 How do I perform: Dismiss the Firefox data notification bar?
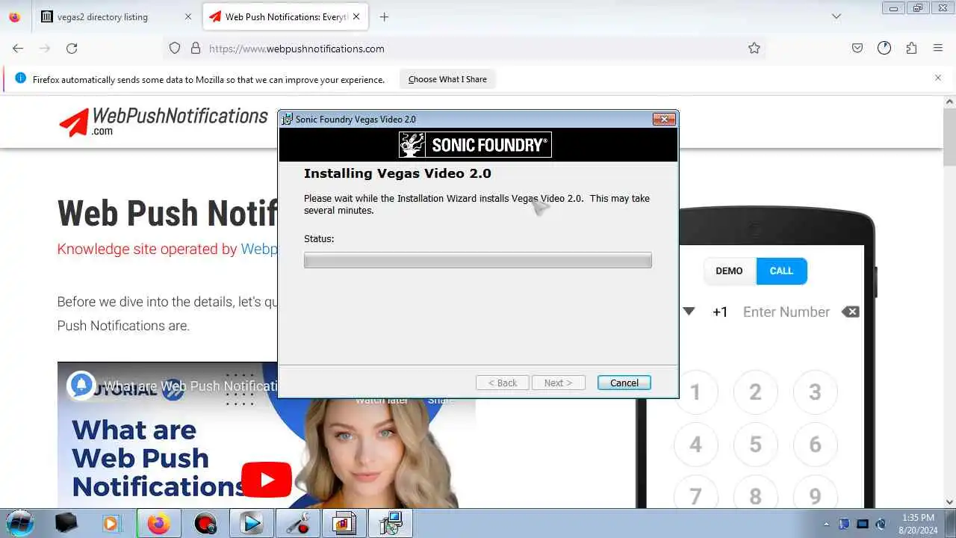(938, 78)
